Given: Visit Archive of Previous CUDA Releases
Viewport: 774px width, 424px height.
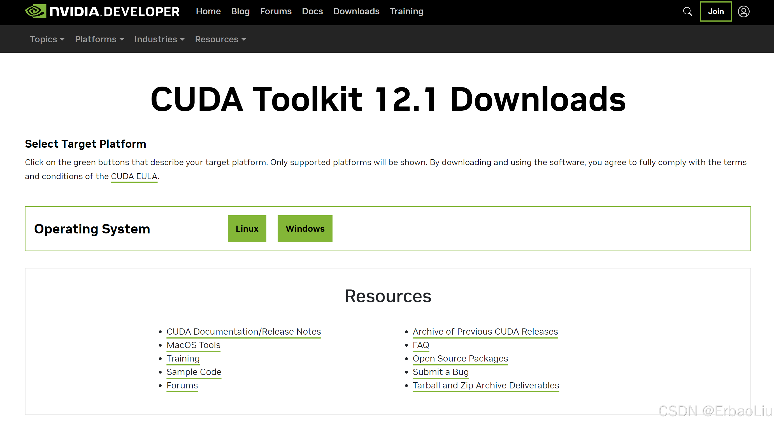Looking at the screenshot, I should (485, 332).
